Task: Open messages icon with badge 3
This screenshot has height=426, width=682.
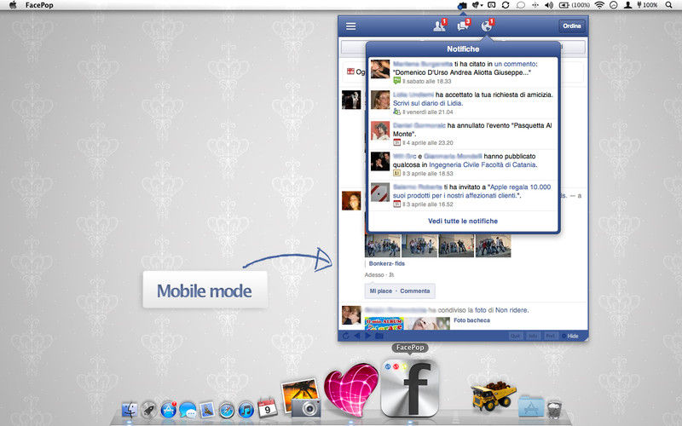Action: pos(463,26)
